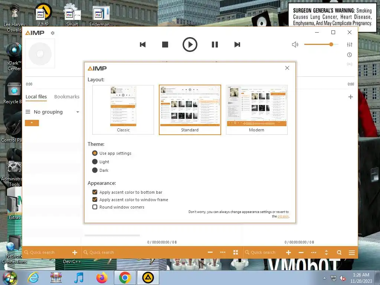The width and height of the screenshot is (380, 285).
Task: Click the middle panel minus remove button
Action: point(210,252)
